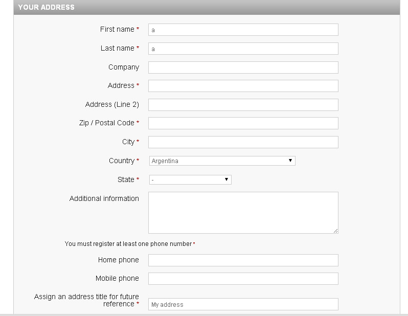
Task: Click the YOUR ADDRESS section header
Action: point(47,7)
